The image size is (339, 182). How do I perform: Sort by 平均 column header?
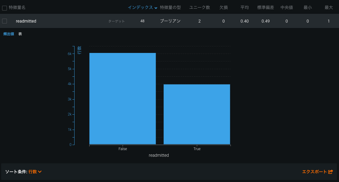[x=245, y=8]
